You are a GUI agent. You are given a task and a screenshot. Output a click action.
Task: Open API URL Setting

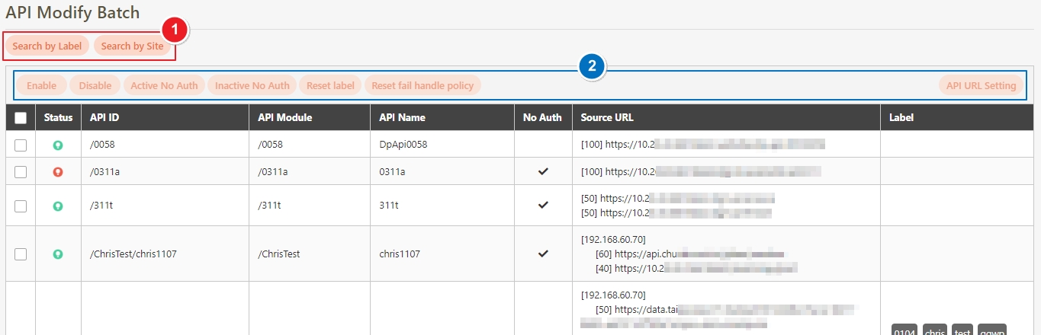tap(981, 86)
